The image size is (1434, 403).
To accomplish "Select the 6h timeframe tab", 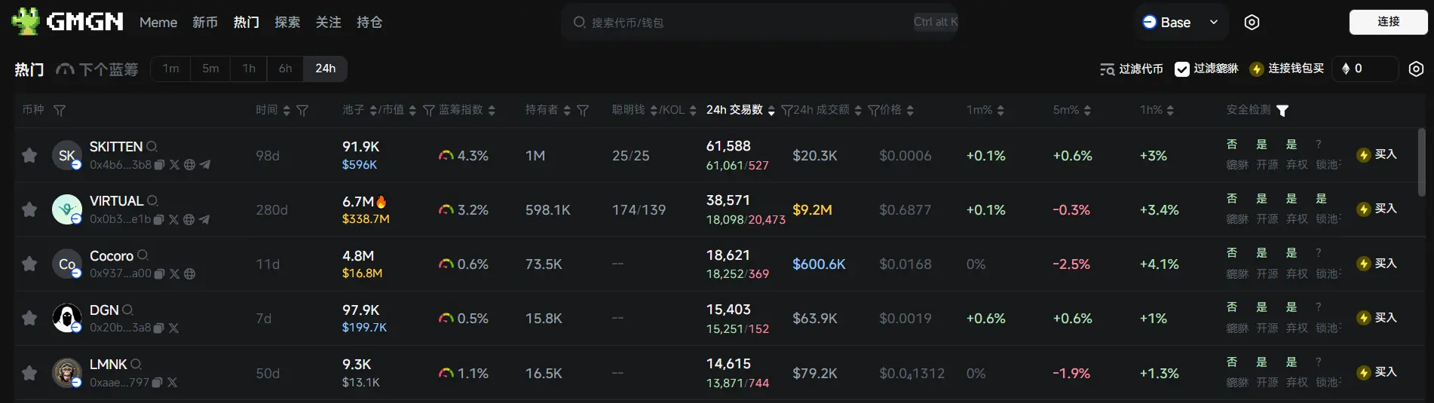I will click(x=285, y=69).
